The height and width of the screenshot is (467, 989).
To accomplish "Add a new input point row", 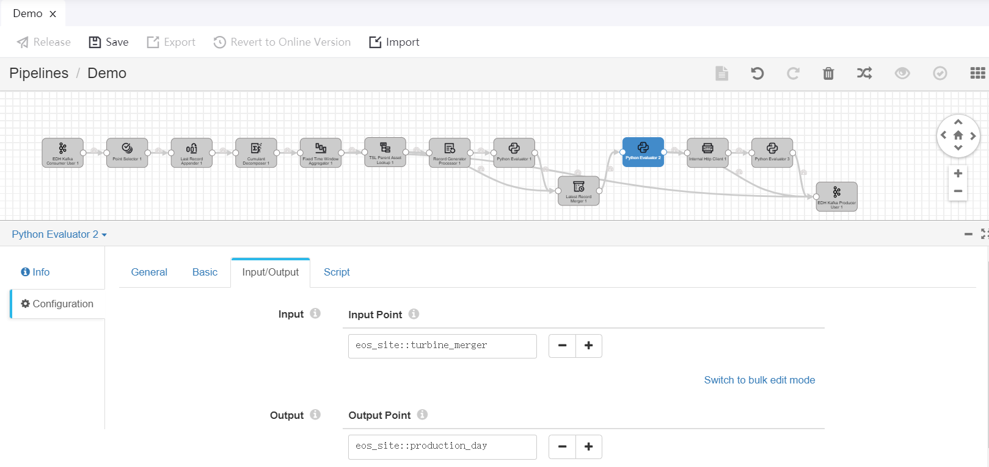I will pos(589,346).
